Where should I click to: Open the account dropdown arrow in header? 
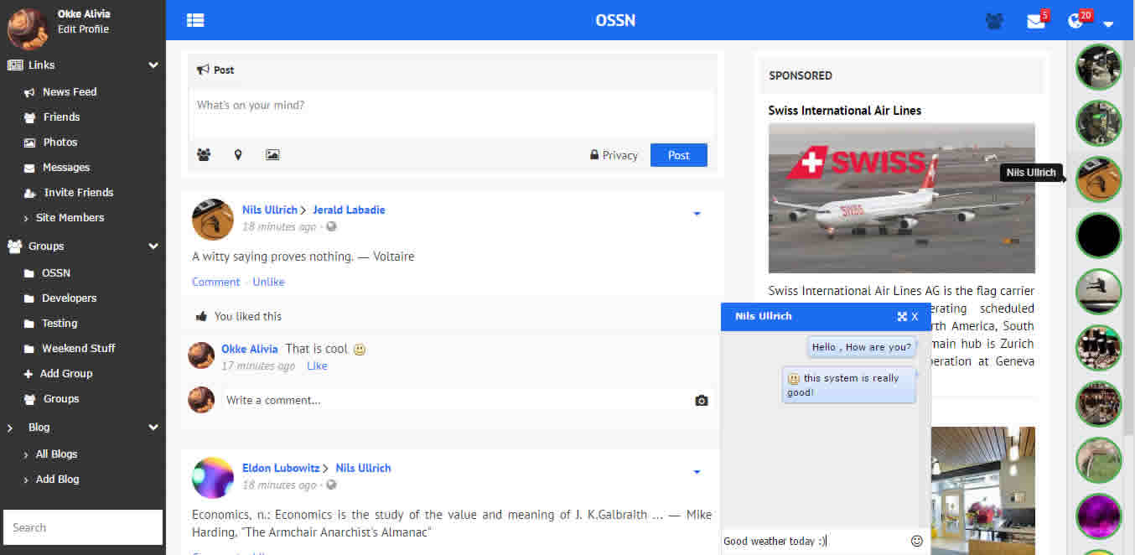click(1108, 24)
